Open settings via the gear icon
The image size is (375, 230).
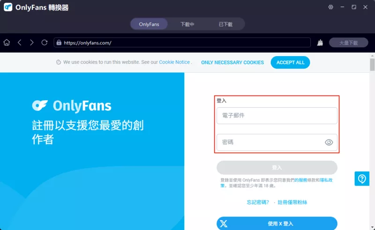(x=331, y=7)
